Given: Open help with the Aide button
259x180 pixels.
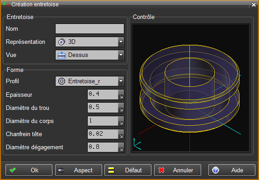Looking at the screenshot, I should click(x=232, y=170).
